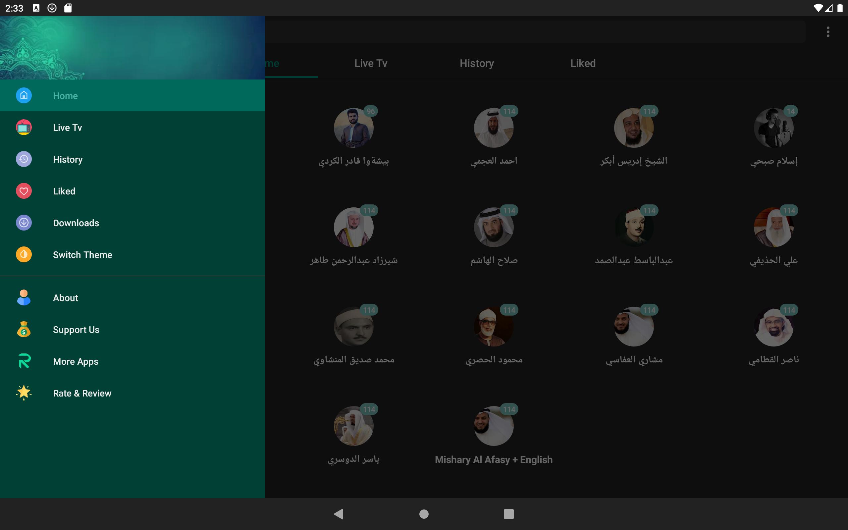The image size is (848, 530).
Task: Open reciter بيشةوا قادر الكردي photo
Action: [353, 128]
